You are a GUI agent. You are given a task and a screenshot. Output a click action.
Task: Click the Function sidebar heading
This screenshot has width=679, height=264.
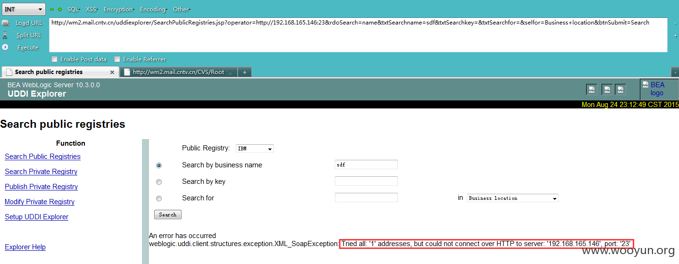pyautogui.click(x=71, y=143)
